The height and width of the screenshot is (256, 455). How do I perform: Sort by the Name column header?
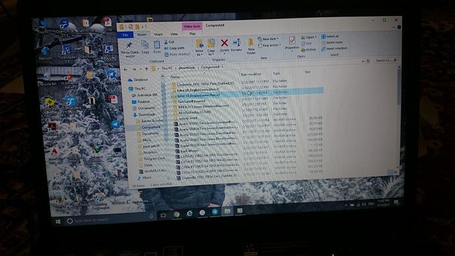175,77
